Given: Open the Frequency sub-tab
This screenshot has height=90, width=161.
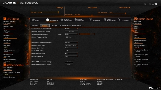Looking at the screenshot, I should pyautogui.click(x=35, y=26).
